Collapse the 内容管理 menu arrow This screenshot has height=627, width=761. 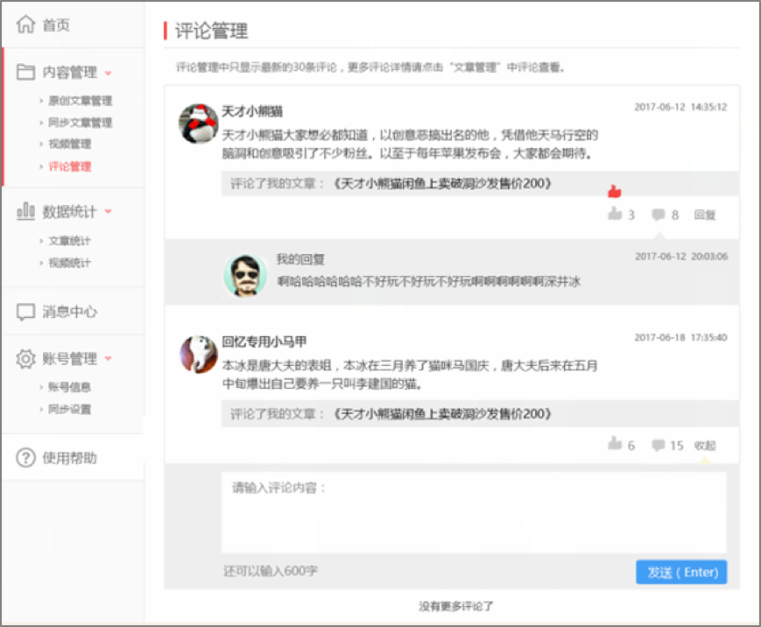108,73
